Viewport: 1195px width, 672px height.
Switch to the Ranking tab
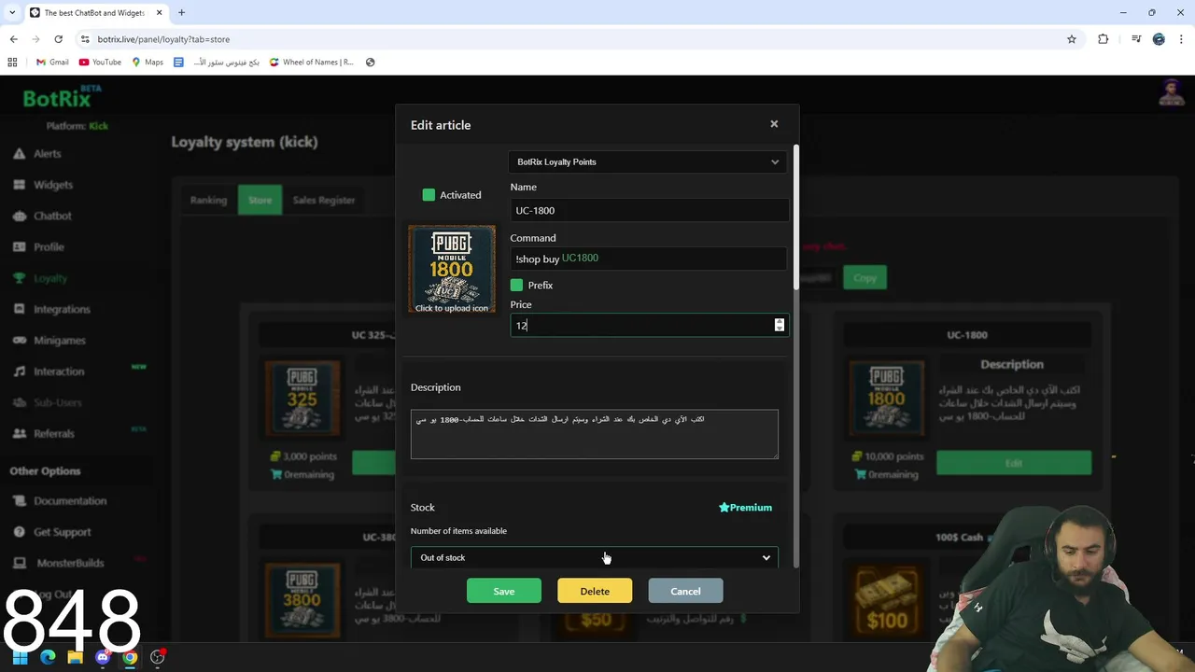208,200
